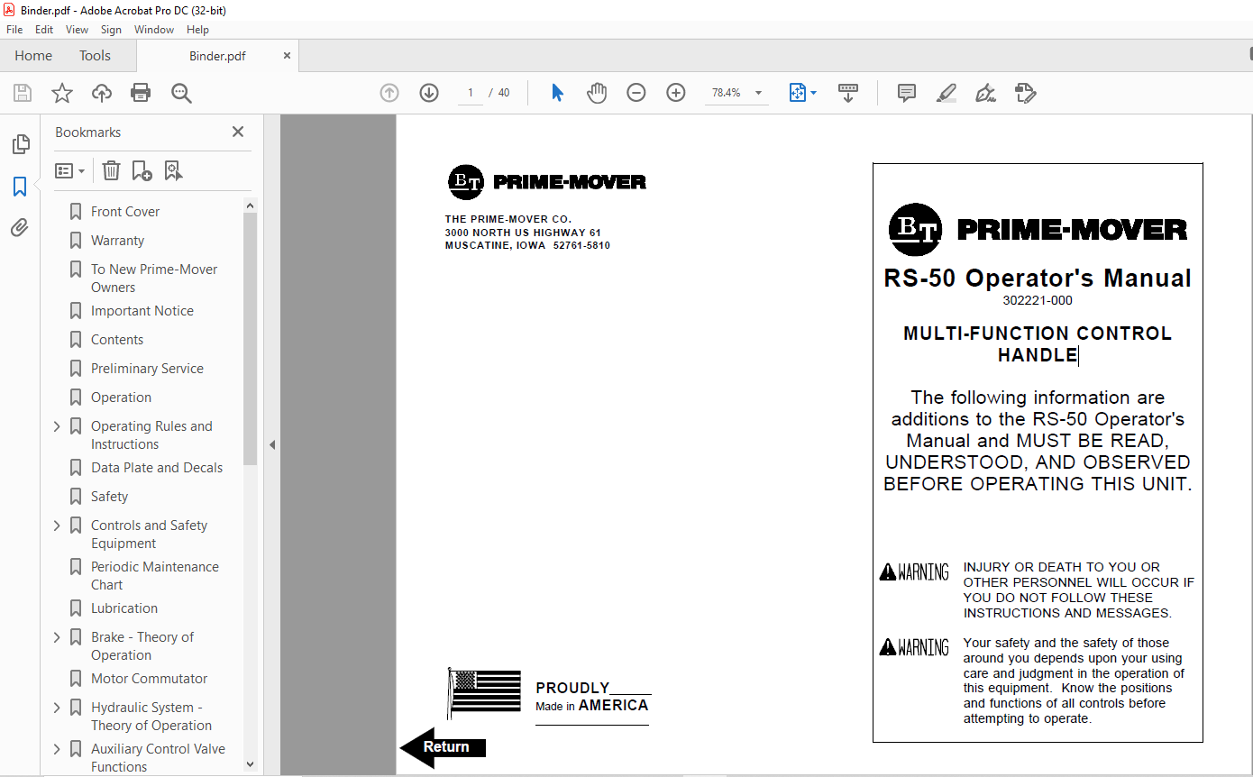The height and width of the screenshot is (777, 1253).
Task: Go to previous page arrow
Action: click(389, 93)
